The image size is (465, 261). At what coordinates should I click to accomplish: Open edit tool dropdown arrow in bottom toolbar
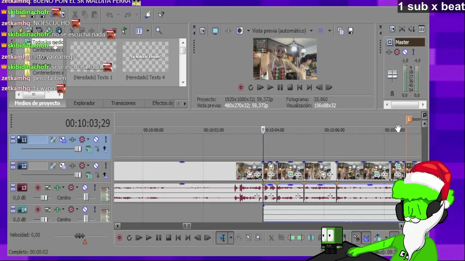[x=230, y=238]
